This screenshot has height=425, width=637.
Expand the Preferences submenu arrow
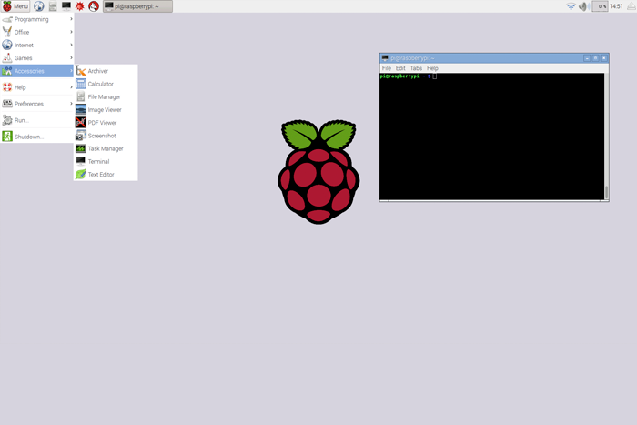71,104
